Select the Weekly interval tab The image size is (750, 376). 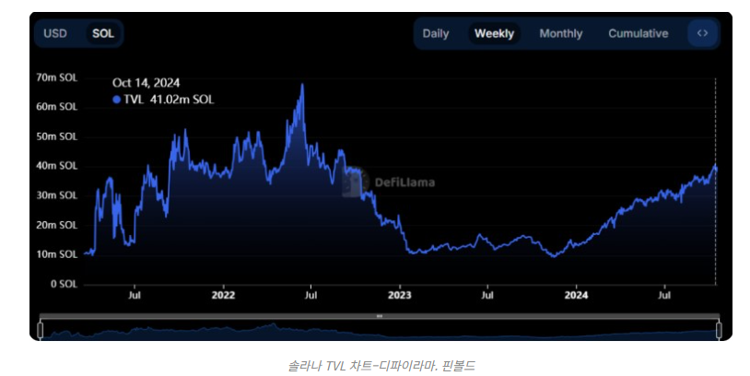pyautogui.click(x=494, y=33)
